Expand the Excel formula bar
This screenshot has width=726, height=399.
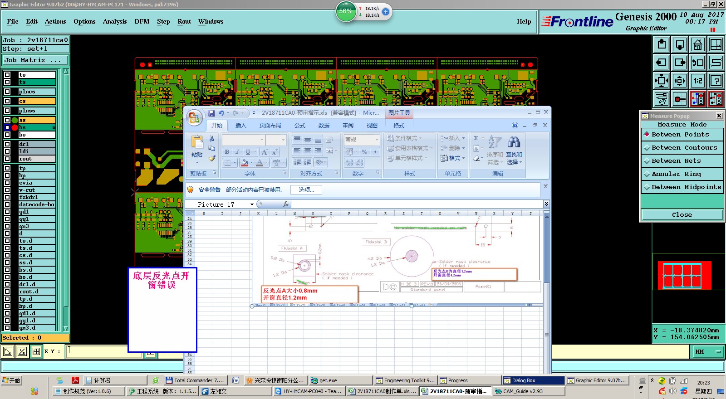(546, 204)
